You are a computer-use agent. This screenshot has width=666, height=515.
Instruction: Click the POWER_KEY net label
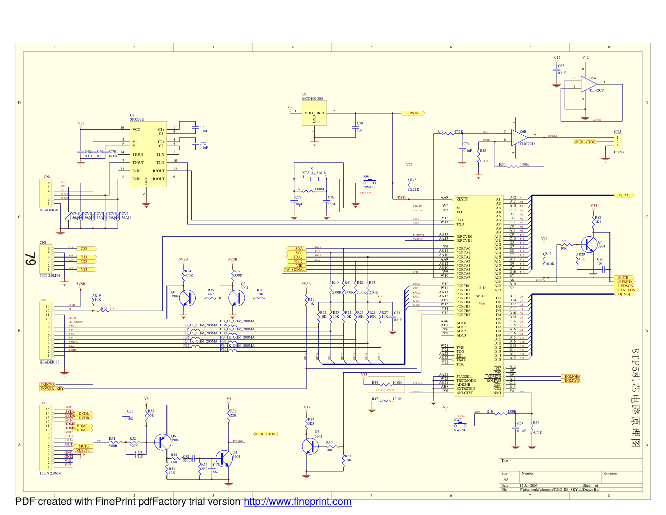52,389
